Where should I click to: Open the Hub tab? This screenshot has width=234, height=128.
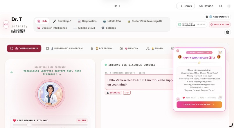42,21
